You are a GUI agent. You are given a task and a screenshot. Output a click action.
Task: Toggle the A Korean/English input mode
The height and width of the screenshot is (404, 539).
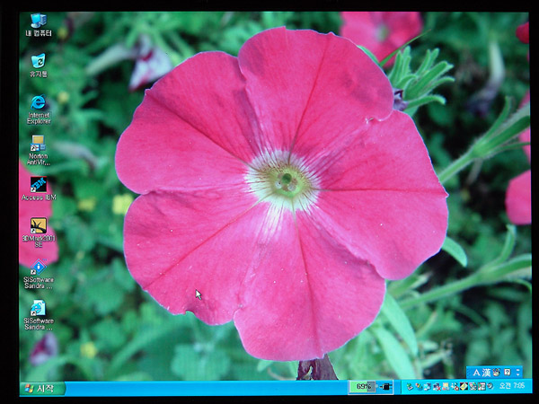pos(476,373)
